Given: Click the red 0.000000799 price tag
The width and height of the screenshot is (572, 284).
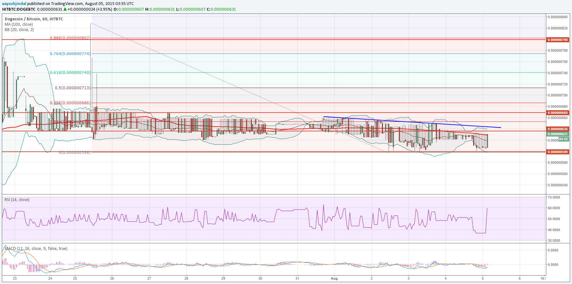Looking at the screenshot, I should click(x=557, y=40).
